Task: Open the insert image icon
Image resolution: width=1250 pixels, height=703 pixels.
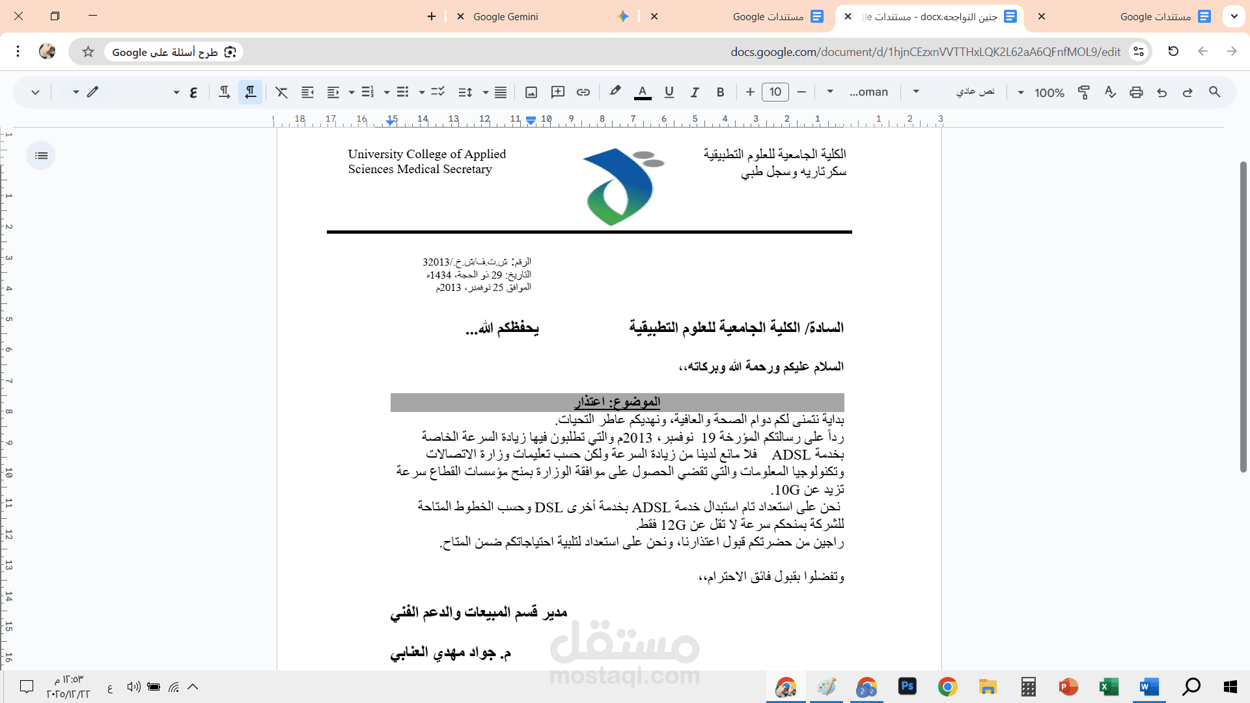Action: point(531,92)
